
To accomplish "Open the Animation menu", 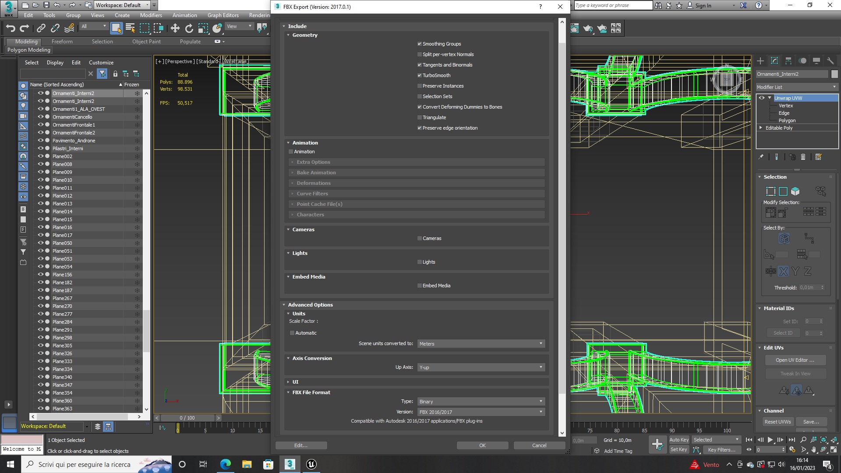I will pyautogui.click(x=184, y=15).
